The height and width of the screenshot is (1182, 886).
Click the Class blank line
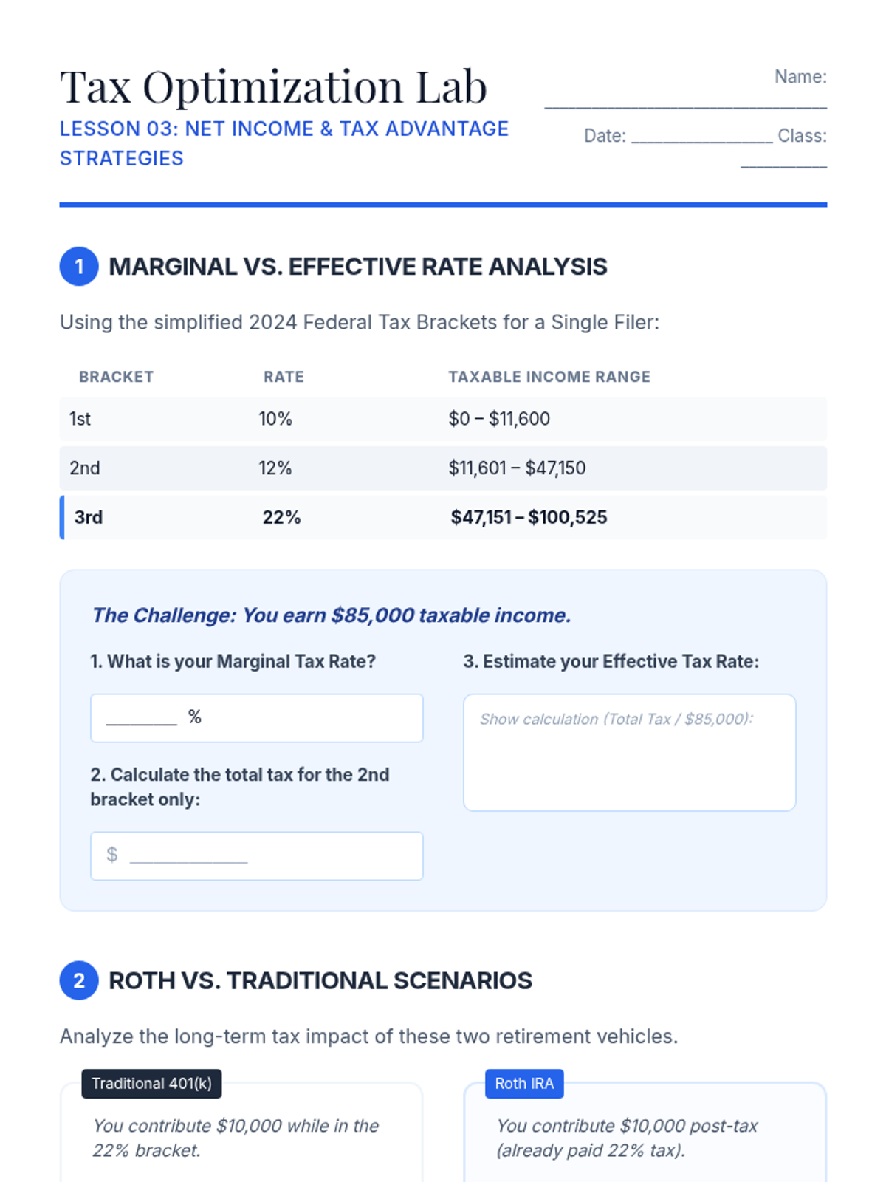point(784,166)
